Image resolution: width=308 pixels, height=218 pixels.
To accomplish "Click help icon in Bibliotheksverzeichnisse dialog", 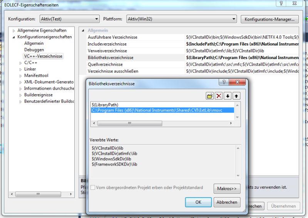I will tap(224, 82).
